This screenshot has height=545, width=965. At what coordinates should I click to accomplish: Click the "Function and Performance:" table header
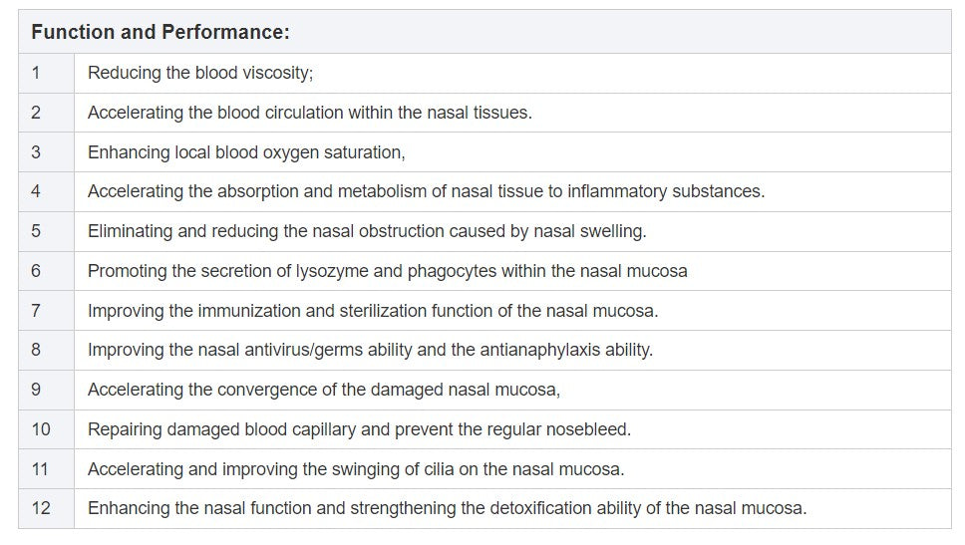161,32
